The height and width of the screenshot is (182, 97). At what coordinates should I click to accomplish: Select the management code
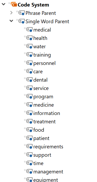pos(48,172)
